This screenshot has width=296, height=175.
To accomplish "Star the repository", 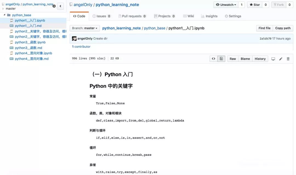I will 255,5.
